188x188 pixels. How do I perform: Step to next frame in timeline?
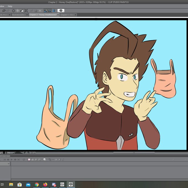(x=15, y=160)
